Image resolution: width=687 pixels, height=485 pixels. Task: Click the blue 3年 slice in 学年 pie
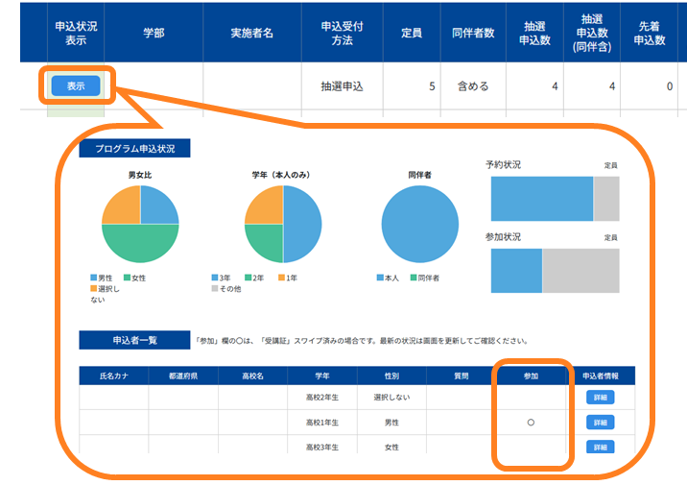[302, 224]
